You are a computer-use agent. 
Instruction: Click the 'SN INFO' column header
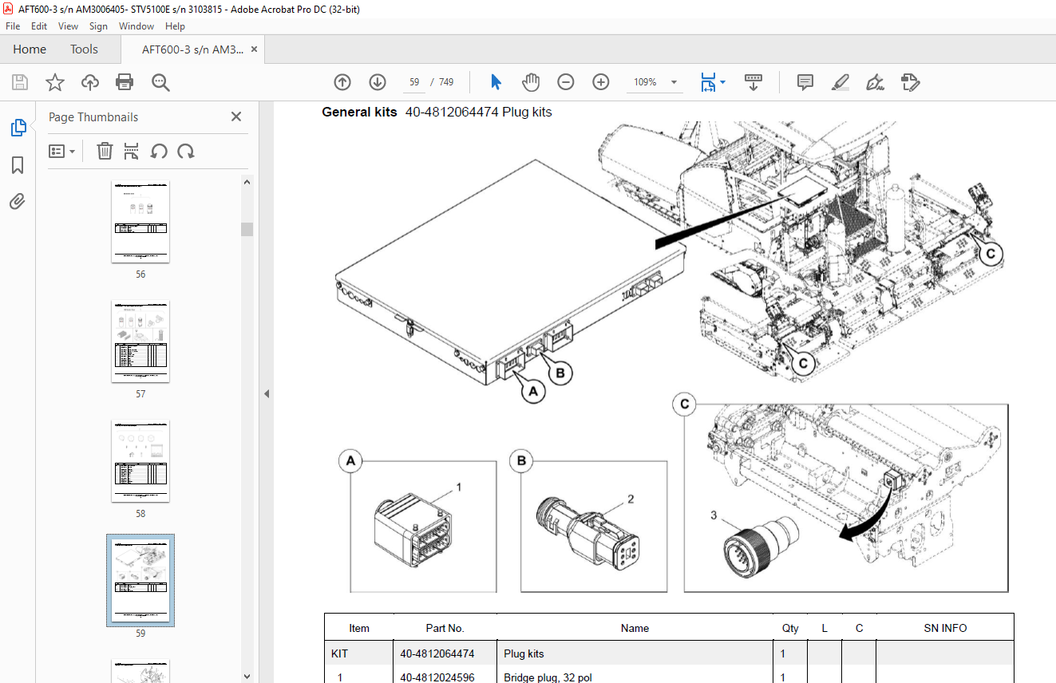click(945, 628)
